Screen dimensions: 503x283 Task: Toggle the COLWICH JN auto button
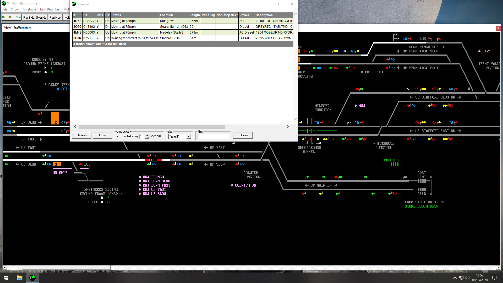tap(232, 185)
